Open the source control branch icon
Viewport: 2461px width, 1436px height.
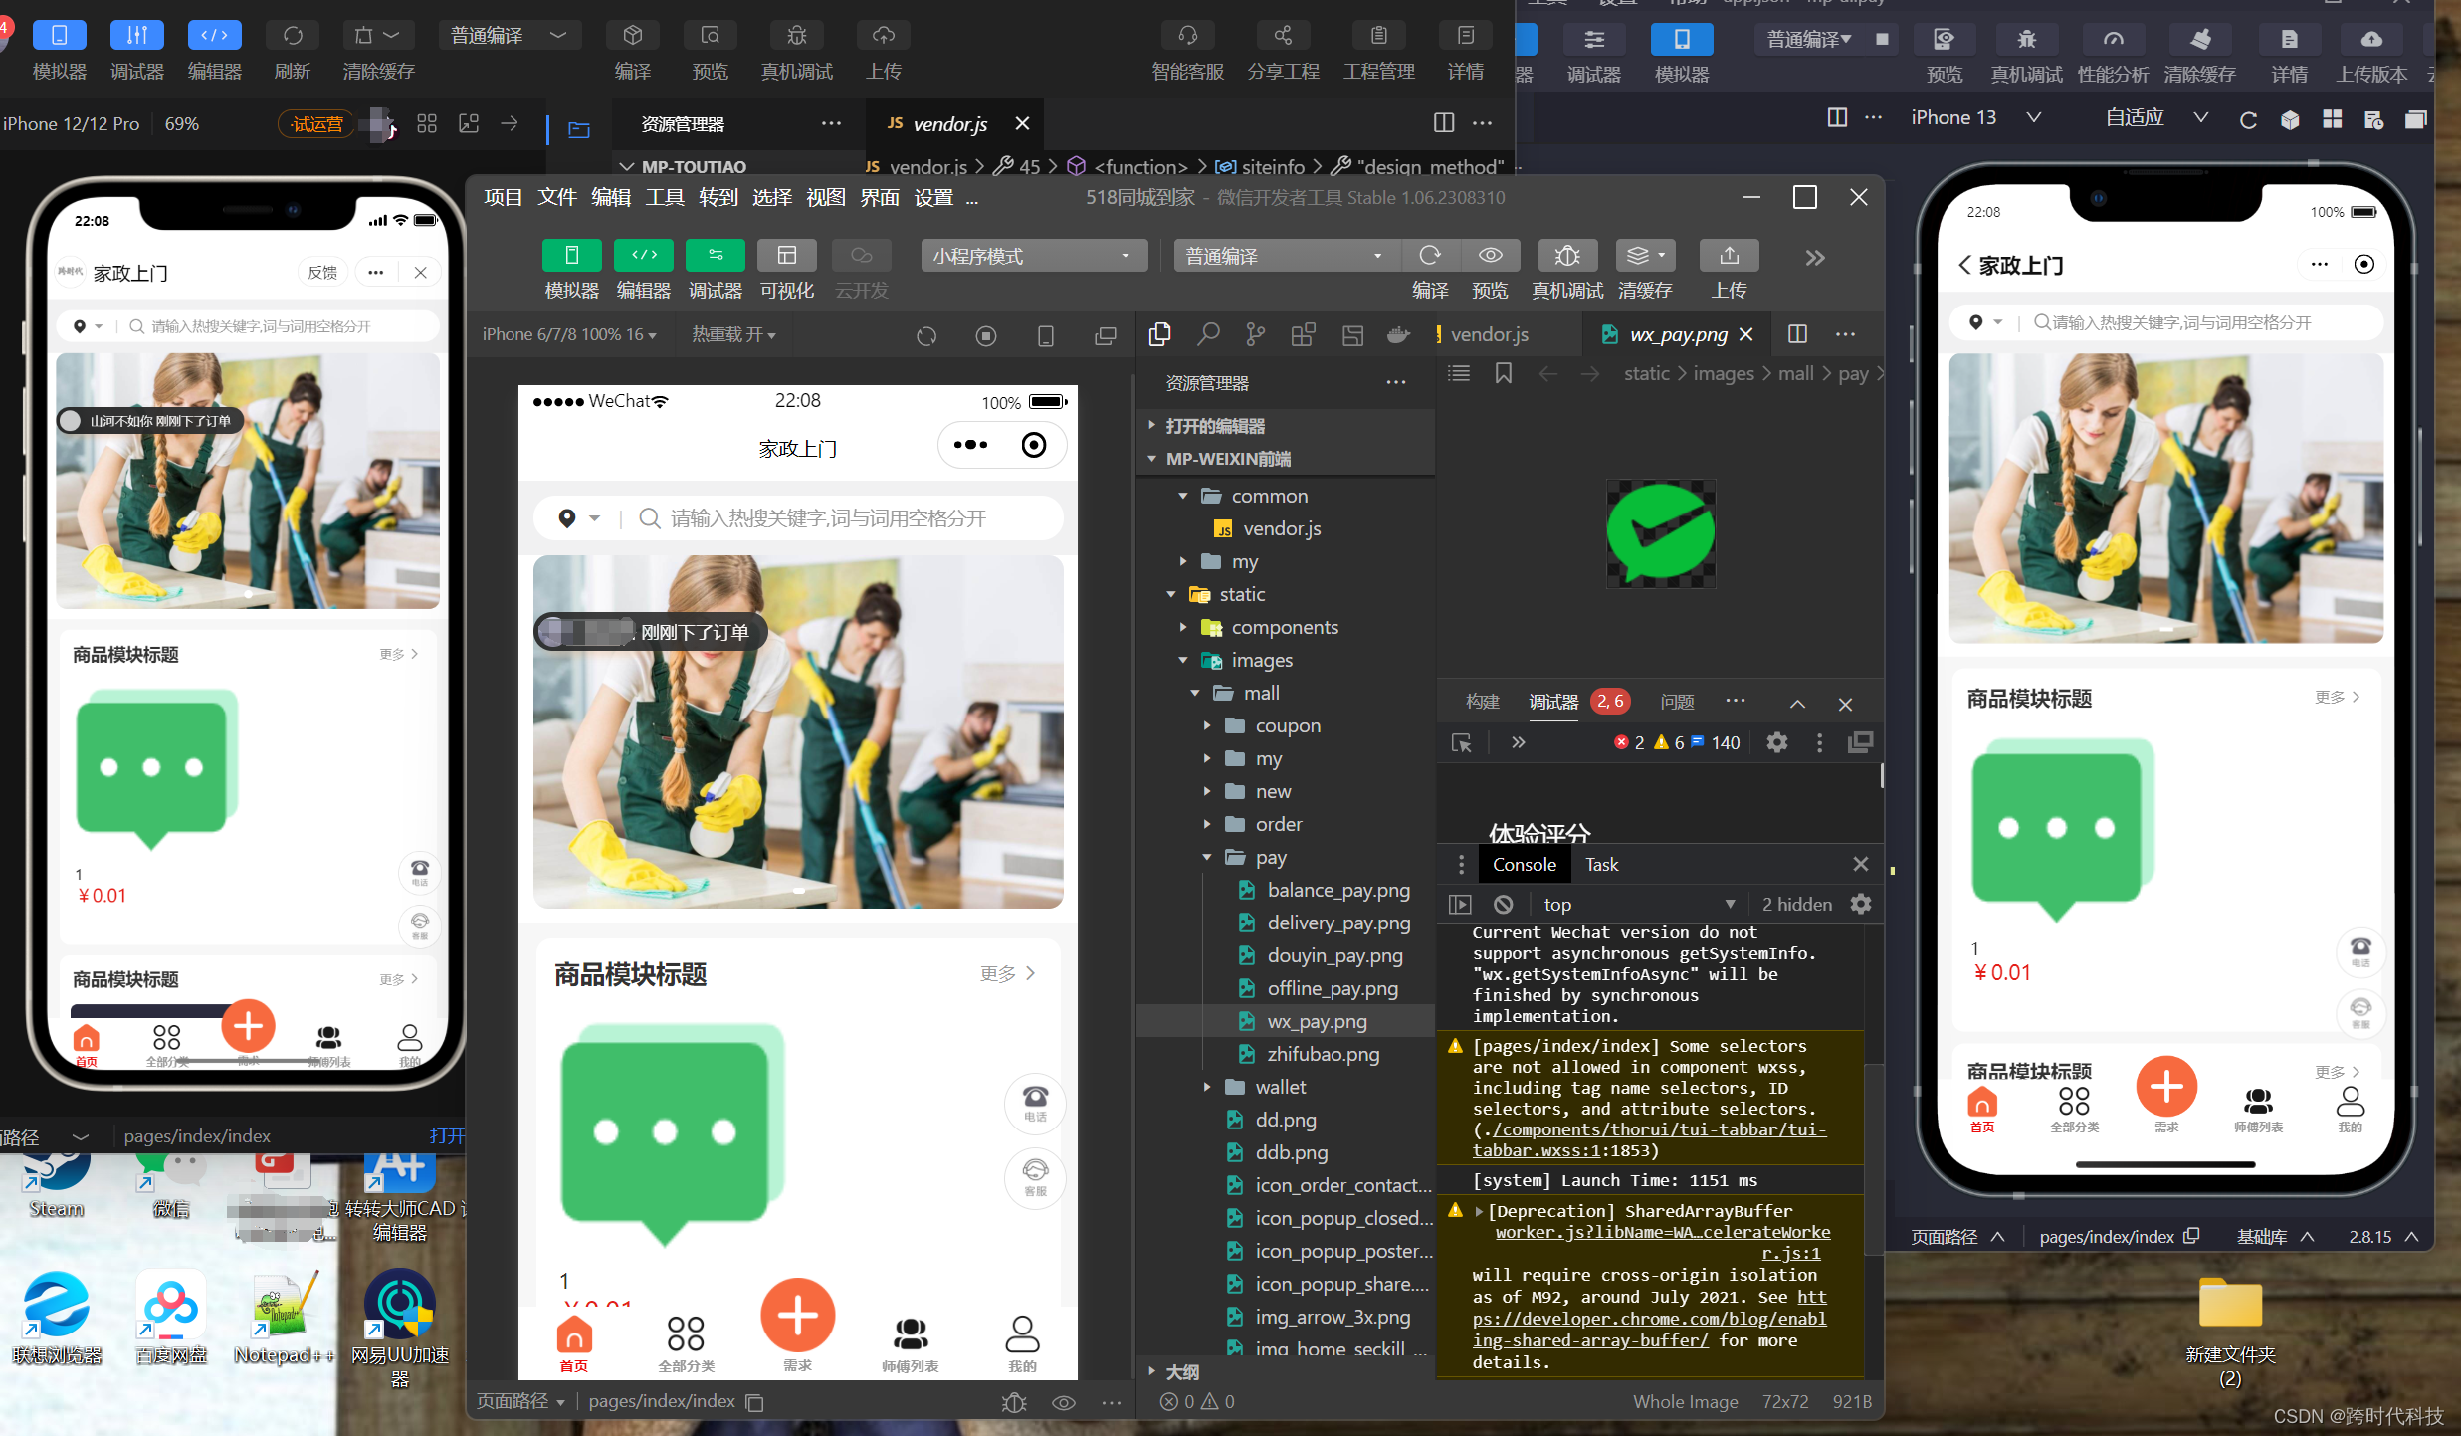pyautogui.click(x=1255, y=335)
